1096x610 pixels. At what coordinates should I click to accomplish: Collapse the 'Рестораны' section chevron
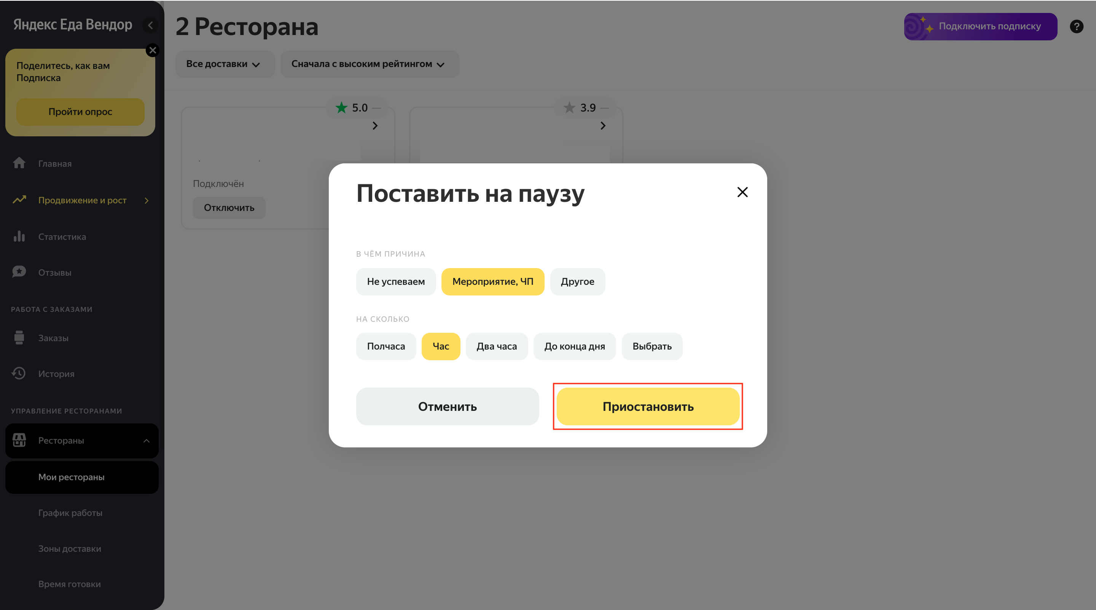147,441
